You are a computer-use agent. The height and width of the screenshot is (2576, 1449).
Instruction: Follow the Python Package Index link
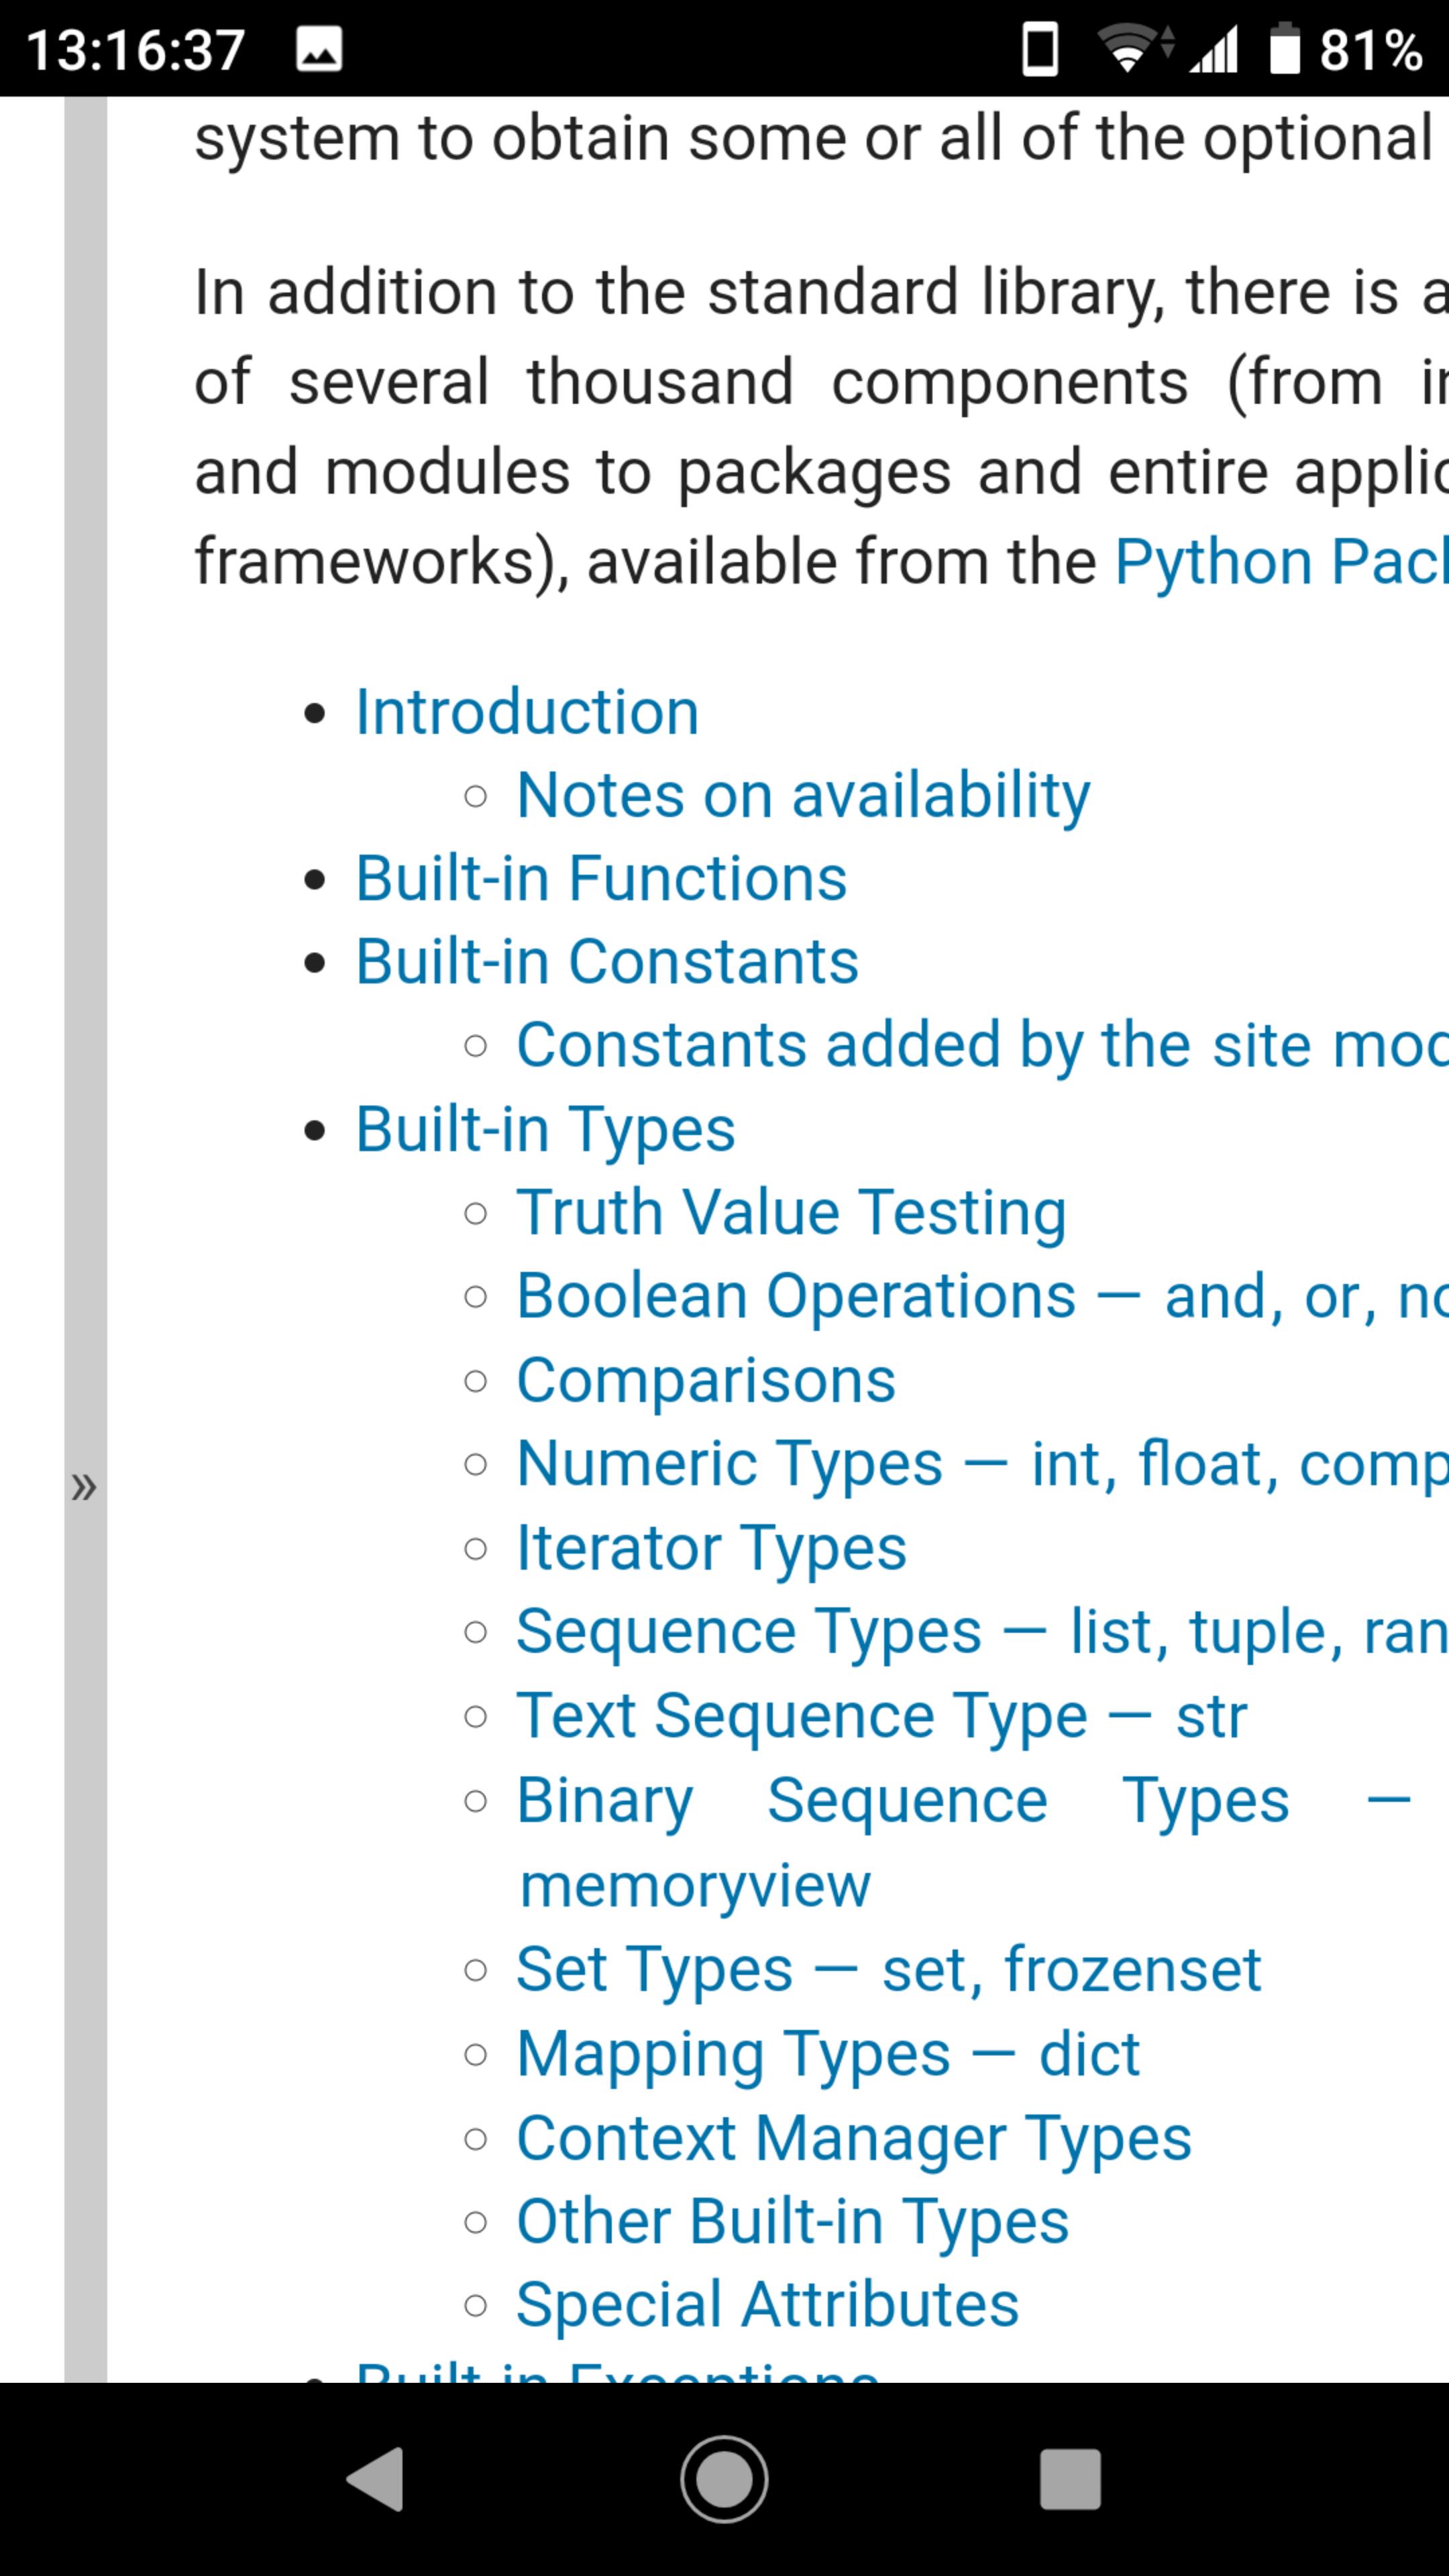1280,562
